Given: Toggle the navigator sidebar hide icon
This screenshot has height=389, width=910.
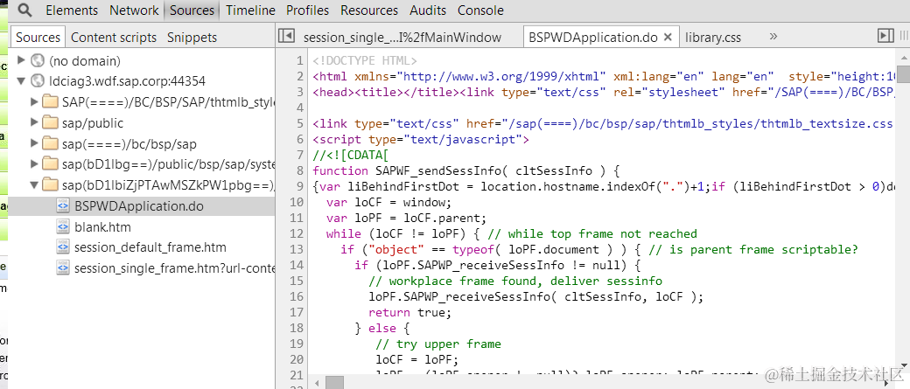Looking at the screenshot, I should (x=286, y=36).
